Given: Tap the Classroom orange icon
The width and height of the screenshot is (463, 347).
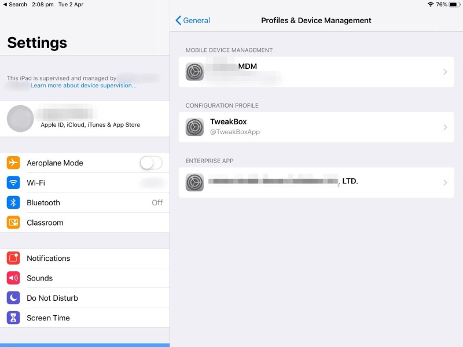Looking at the screenshot, I should 13,223.
